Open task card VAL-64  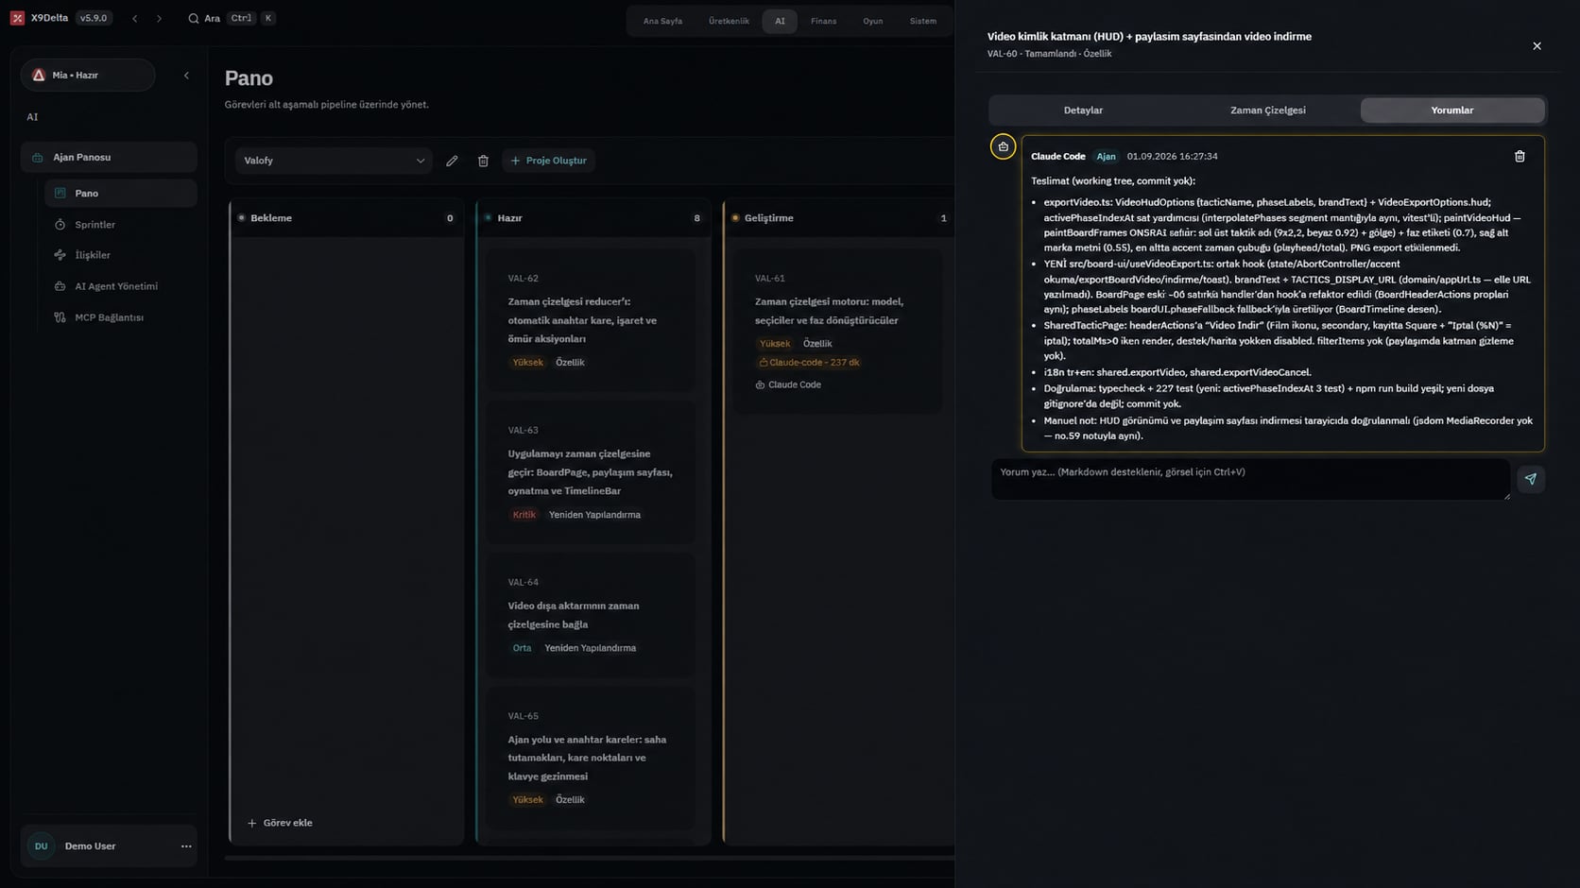coord(591,615)
